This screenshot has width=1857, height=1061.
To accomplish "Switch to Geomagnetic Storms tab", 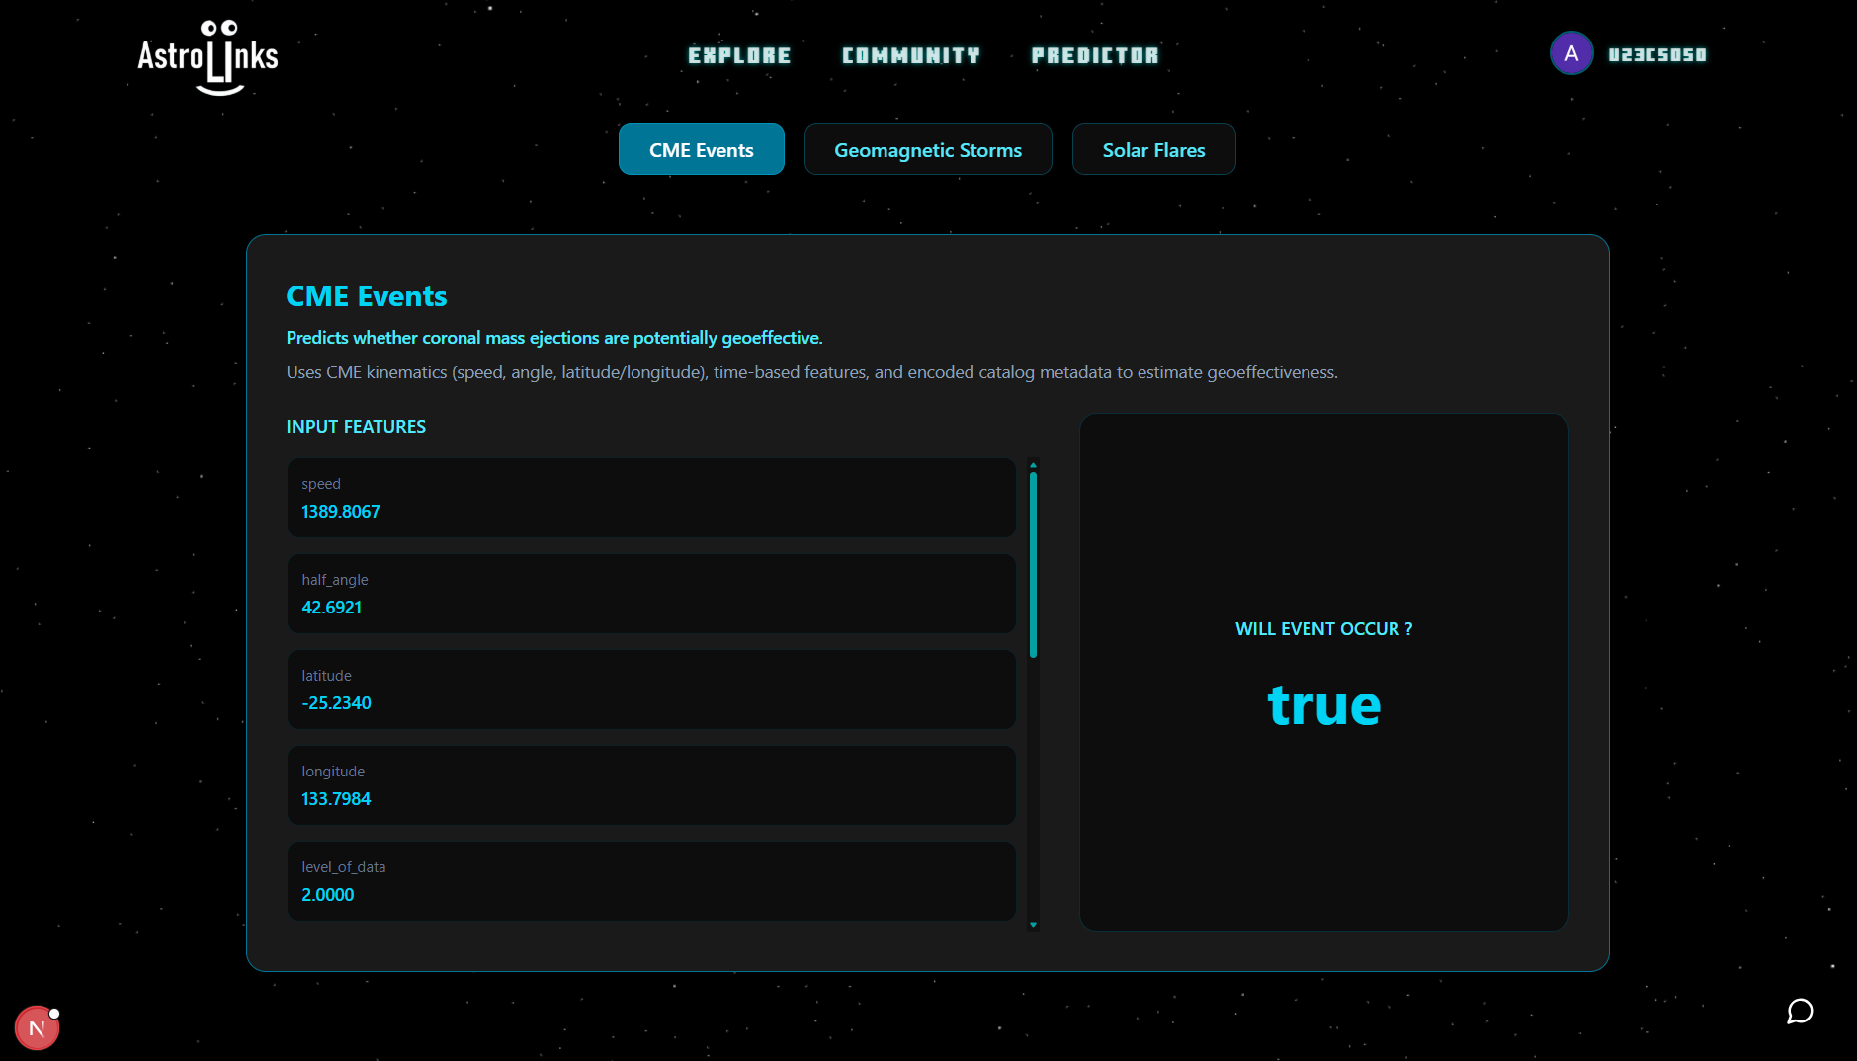I will (928, 150).
